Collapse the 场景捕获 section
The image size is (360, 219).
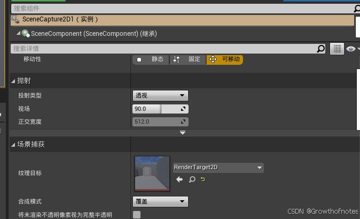13,145
